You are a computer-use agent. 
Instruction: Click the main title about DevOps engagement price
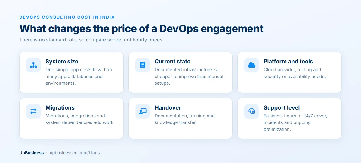point(141,29)
